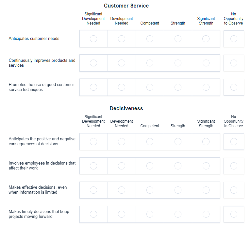Mark 'Makes timely decisions' as No Opportunity to Observe
The height and width of the screenshot is (229, 252).
pos(234,214)
